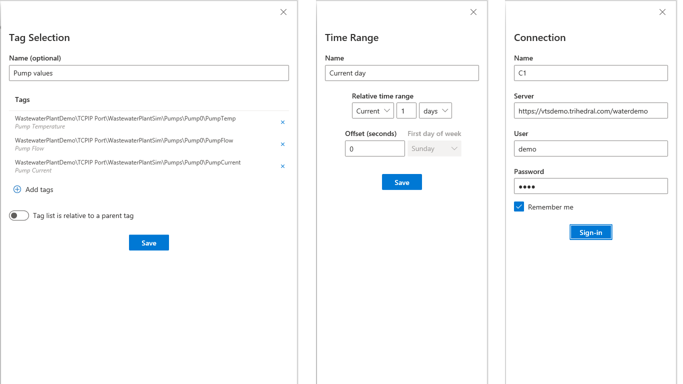This screenshot has height=384, width=683.
Task: Click the User field containing demo
Action: tap(590, 148)
